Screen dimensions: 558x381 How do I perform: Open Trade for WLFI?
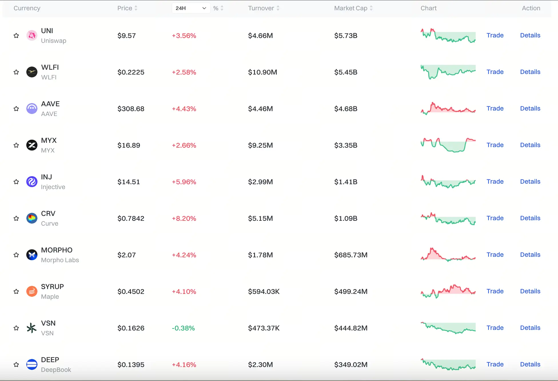(495, 72)
